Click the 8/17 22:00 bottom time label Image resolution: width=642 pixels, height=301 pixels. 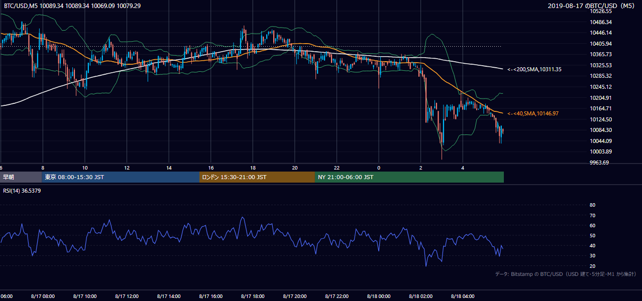(x=337, y=296)
